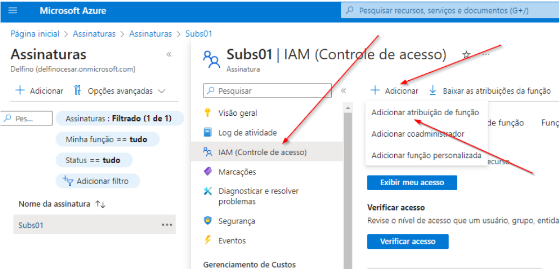The image size is (559, 273).
Task: Click the Microsoft Azure home title
Action: 73,11
